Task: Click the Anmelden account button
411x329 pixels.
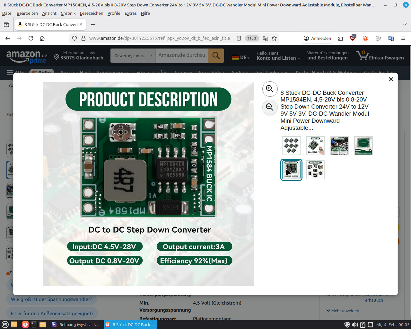Action: 317,38
